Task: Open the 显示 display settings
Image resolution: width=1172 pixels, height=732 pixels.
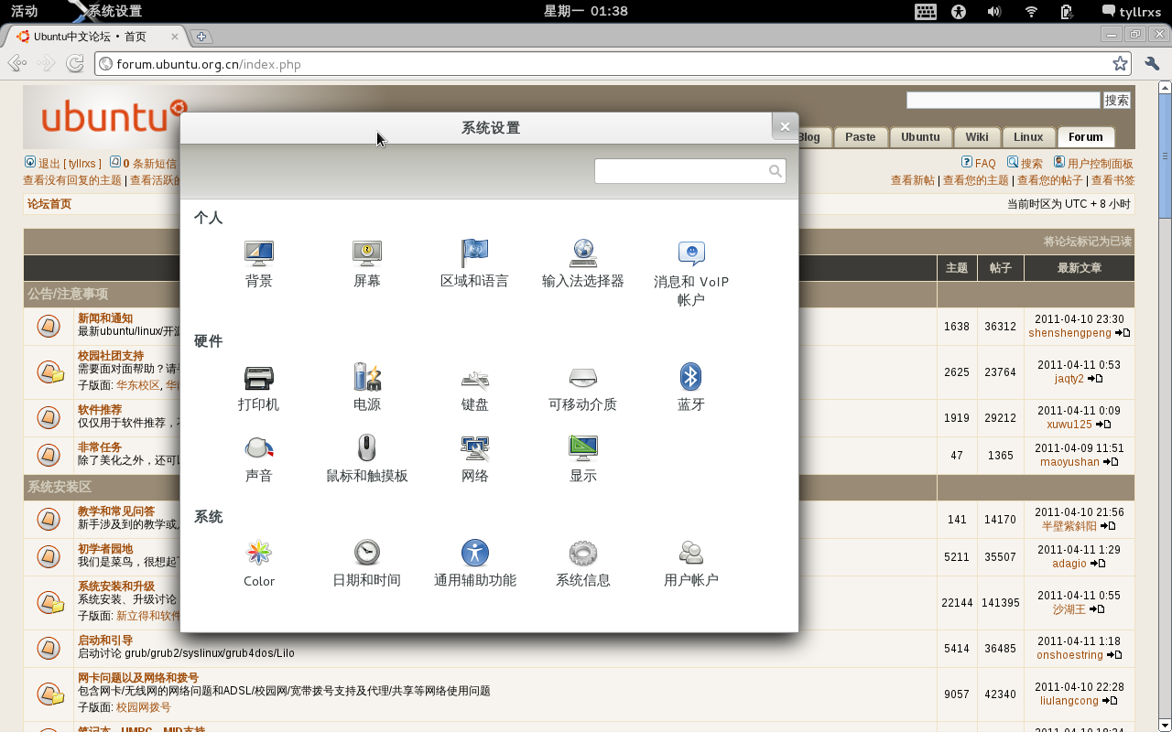Action: (x=583, y=458)
